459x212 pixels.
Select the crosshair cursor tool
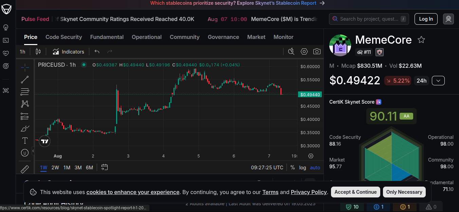(25, 68)
